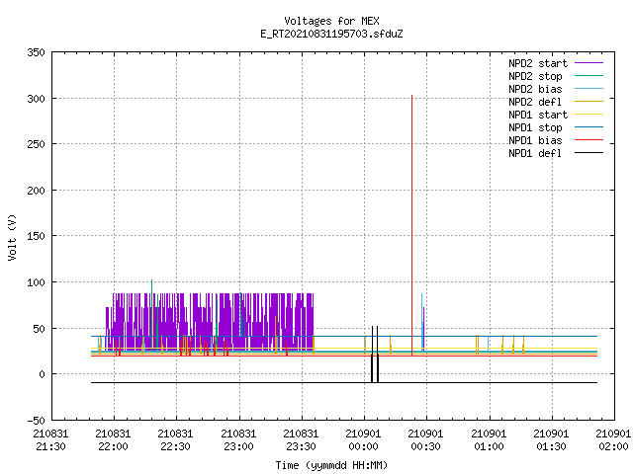
Task: Click the purple NPD2 start legend line
Action: [589, 63]
